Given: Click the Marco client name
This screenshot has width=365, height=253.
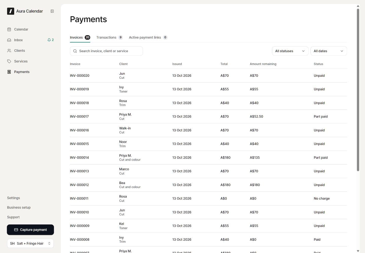Looking at the screenshot, I should pyautogui.click(x=124, y=169).
